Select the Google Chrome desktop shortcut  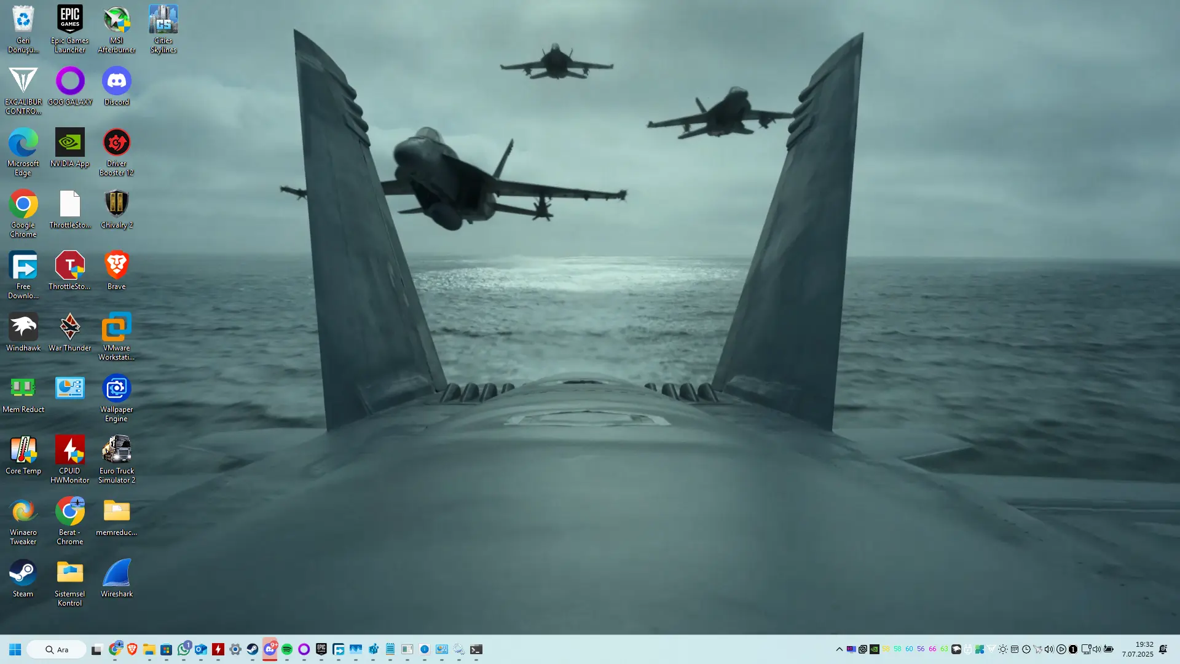click(23, 213)
